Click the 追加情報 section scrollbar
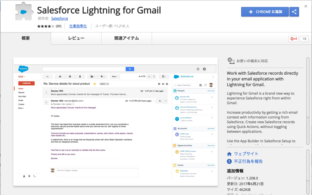 pos(308,171)
